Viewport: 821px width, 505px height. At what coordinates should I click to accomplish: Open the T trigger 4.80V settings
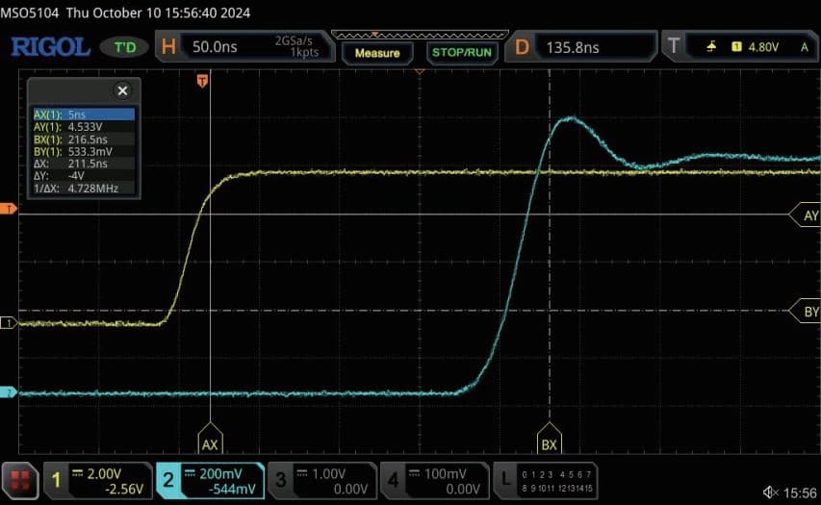pyautogui.click(x=739, y=47)
